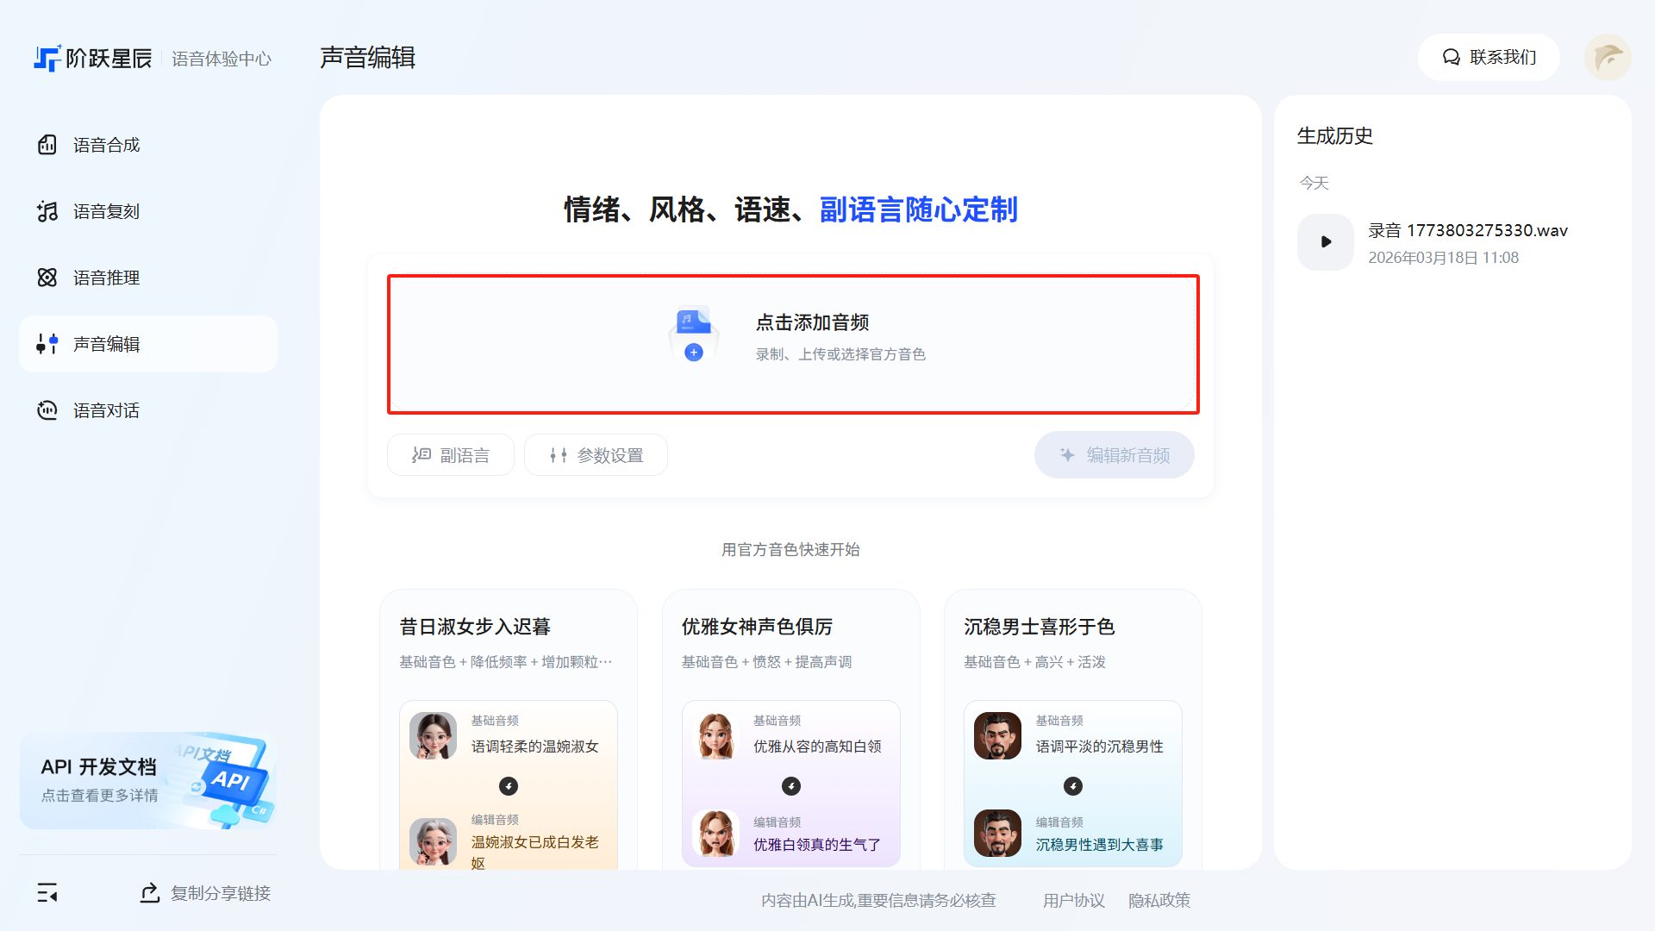Viewport: 1655px width, 931px height.
Task: Click the 语音推理 sidebar icon
Action: (x=47, y=278)
